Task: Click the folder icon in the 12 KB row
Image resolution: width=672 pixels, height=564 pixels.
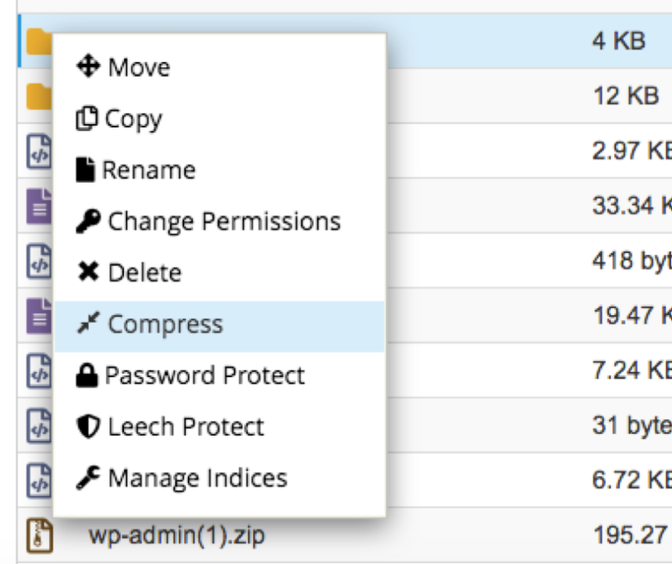Action: (39, 96)
